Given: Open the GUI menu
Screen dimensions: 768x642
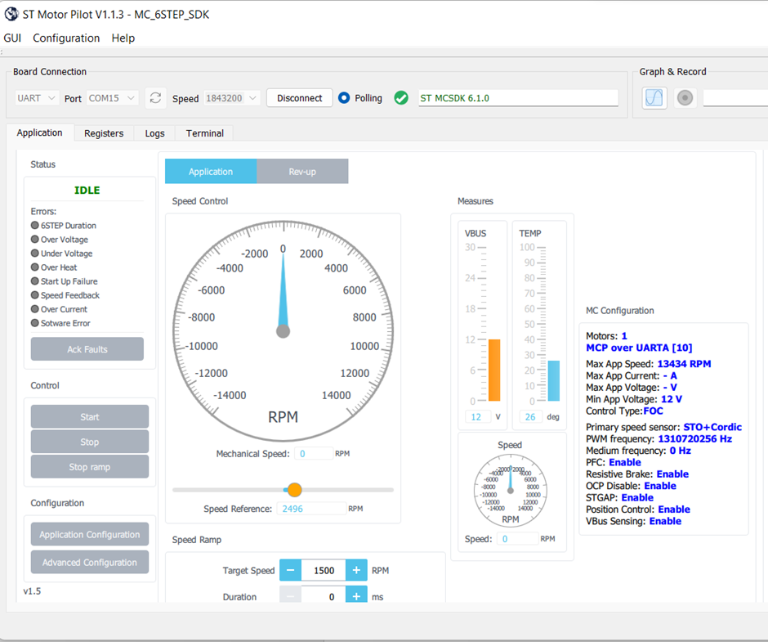Looking at the screenshot, I should [12, 38].
